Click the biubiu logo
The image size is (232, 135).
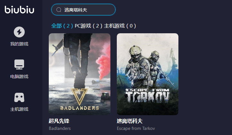click(19, 10)
